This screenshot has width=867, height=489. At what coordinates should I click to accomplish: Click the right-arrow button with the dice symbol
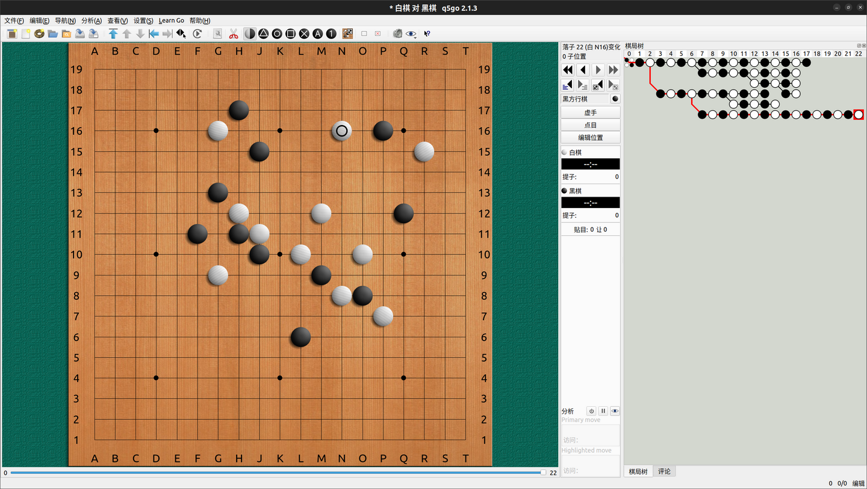coord(613,85)
